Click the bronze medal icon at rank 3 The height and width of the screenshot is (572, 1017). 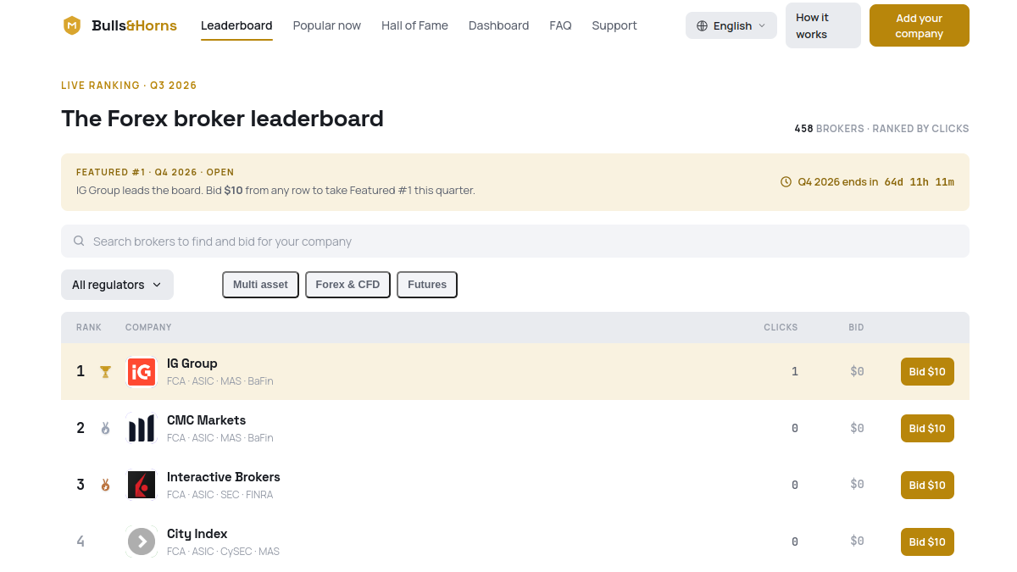[105, 485]
